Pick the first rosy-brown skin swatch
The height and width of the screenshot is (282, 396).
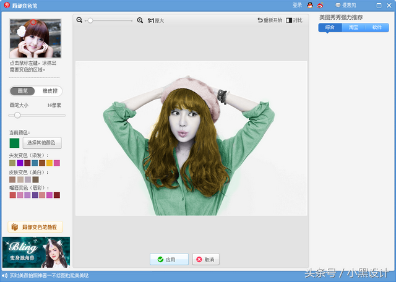click(x=12, y=179)
